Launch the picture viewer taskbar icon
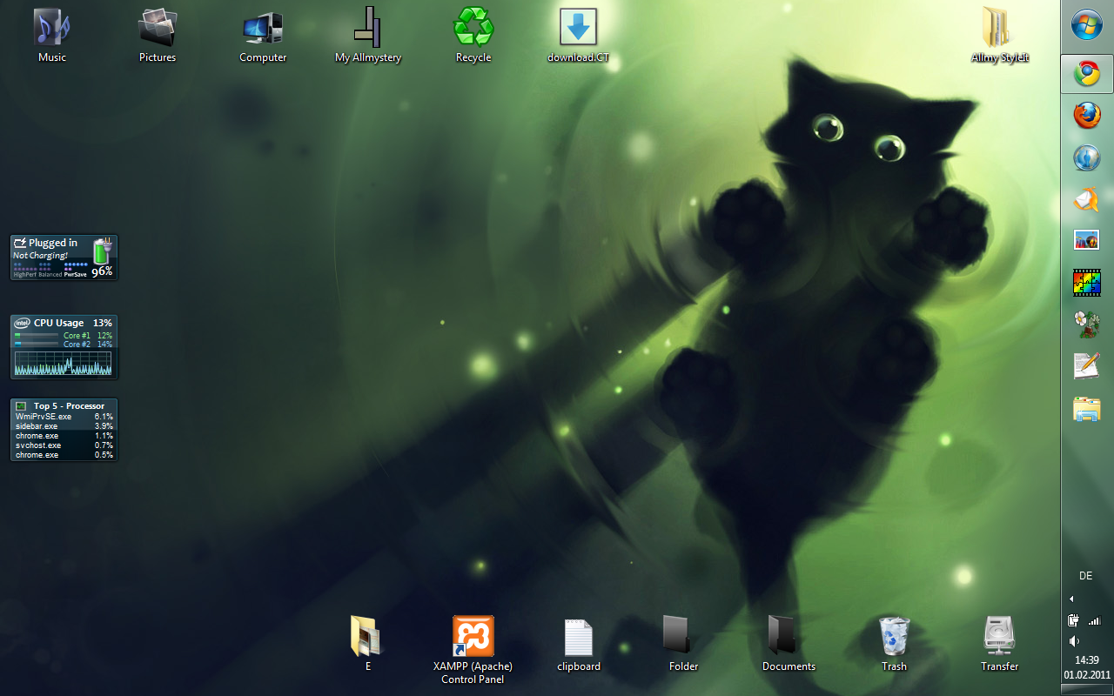Screen dimensions: 1114x696 click(x=1086, y=241)
